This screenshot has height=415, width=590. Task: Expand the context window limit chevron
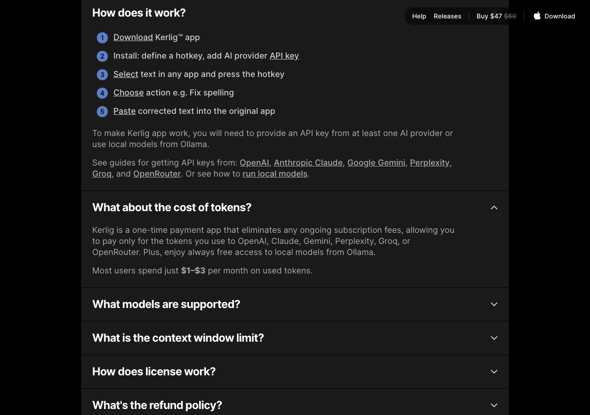click(x=494, y=338)
